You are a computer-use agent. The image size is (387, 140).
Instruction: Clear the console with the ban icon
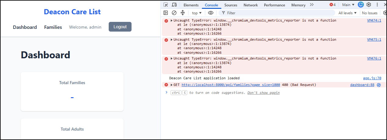[x=174, y=13]
